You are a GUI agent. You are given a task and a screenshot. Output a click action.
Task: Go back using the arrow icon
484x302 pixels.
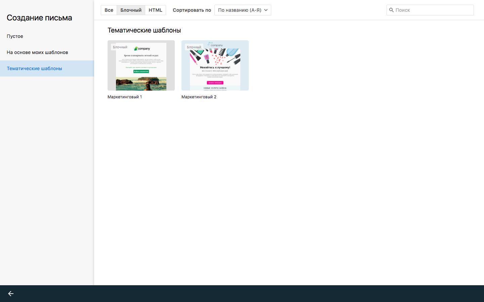[11, 294]
